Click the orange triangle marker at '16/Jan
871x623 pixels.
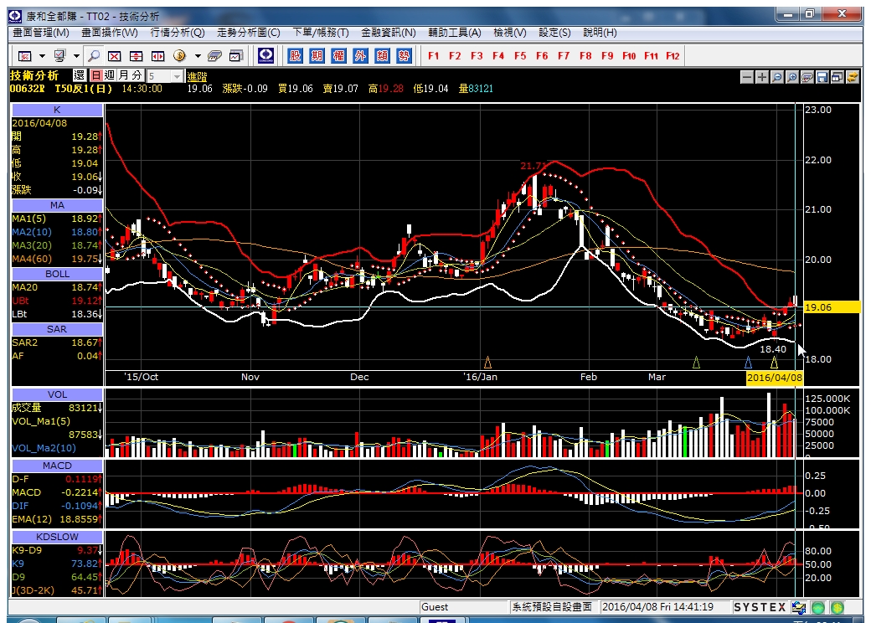[x=487, y=363]
